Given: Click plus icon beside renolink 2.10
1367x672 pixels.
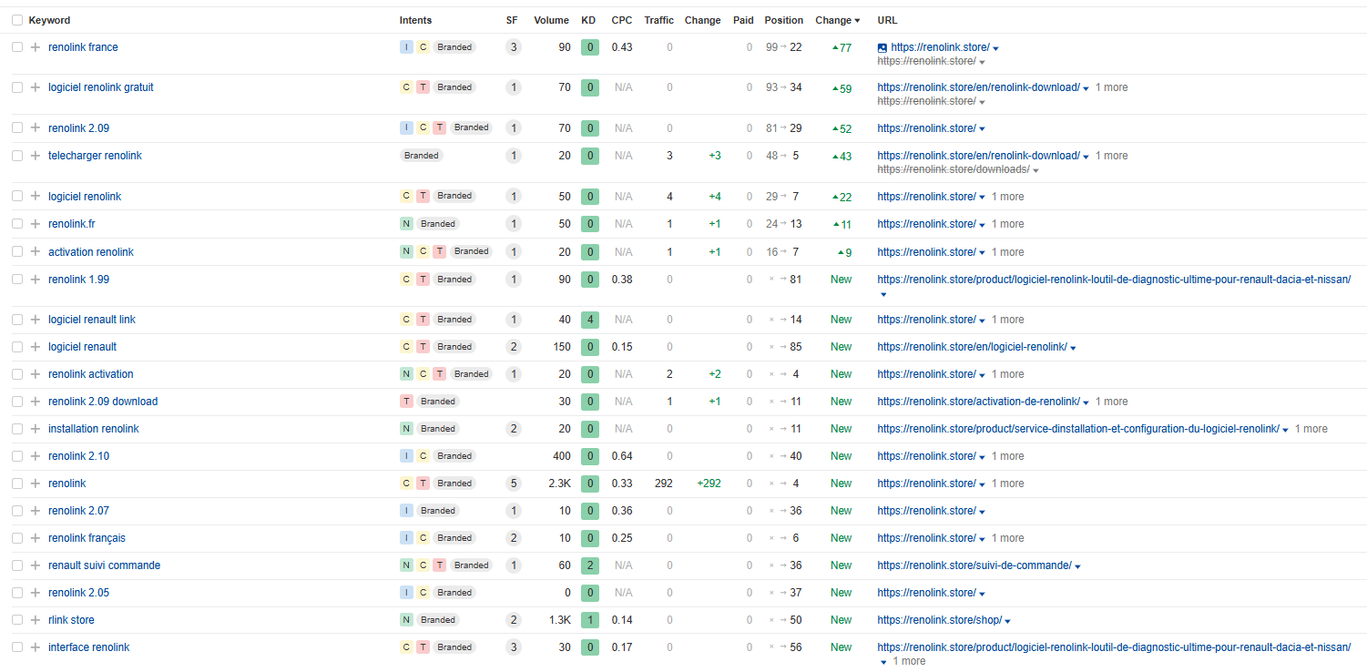Looking at the screenshot, I should coord(36,456).
